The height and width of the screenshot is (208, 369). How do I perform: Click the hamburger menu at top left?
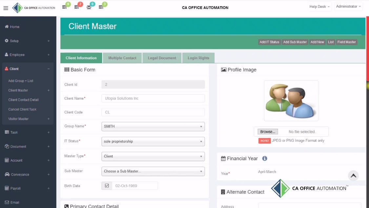click(6, 8)
